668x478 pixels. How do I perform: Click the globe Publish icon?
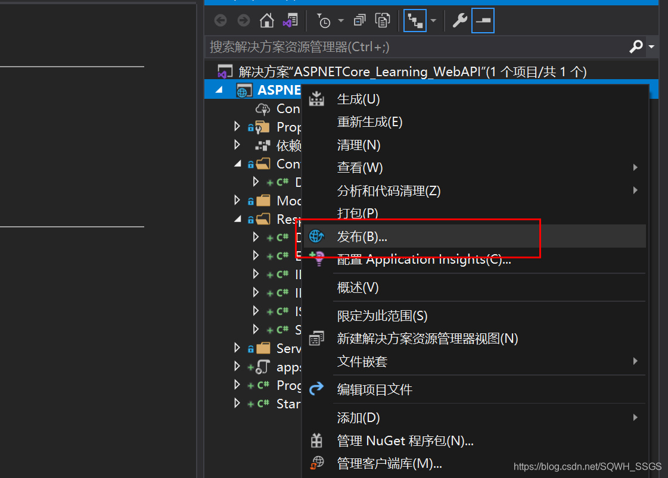click(x=316, y=236)
